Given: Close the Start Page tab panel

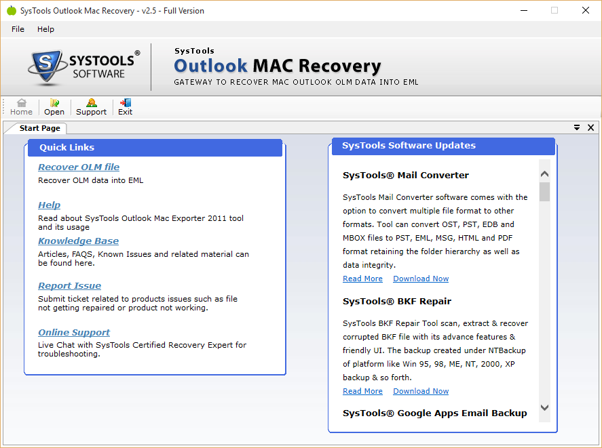Looking at the screenshot, I should point(591,127).
